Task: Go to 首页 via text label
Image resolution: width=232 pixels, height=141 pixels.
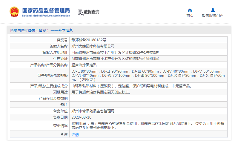Action: [x=190, y=16]
